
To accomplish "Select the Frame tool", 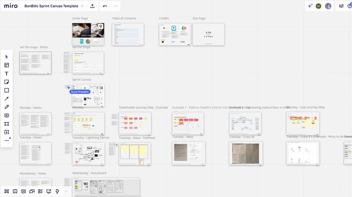I will coord(7,124).
